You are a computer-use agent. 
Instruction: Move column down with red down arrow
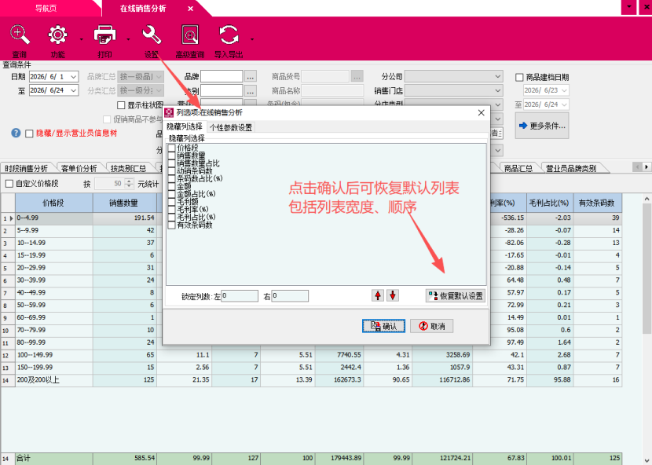click(393, 295)
